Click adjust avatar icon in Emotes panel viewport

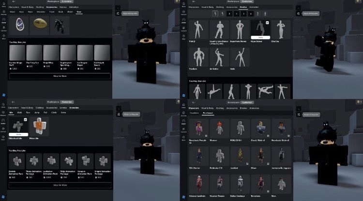coord(298,14)
